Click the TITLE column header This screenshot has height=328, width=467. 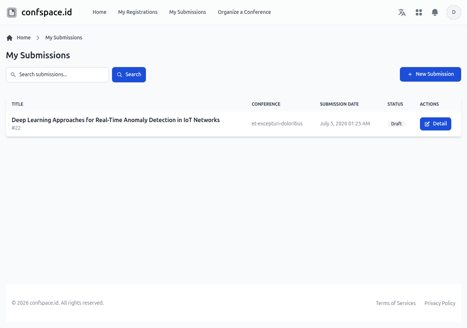click(18, 104)
